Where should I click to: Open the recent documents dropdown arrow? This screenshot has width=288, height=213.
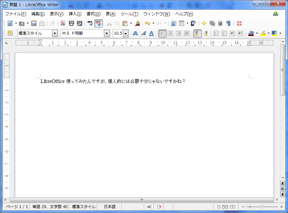[28, 23]
